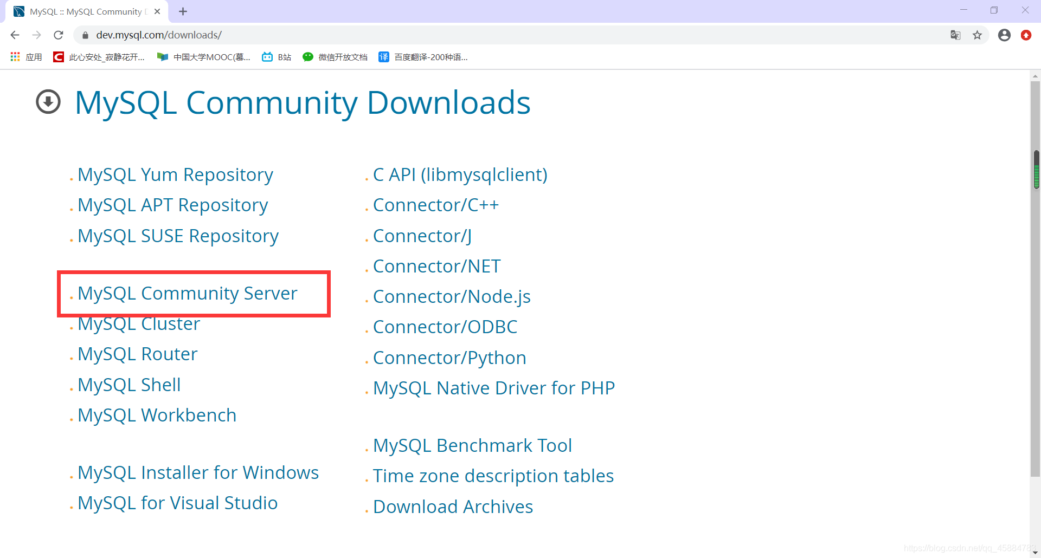Reload the page with the refresh icon
The image size is (1041, 558).
[x=59, y=35]
